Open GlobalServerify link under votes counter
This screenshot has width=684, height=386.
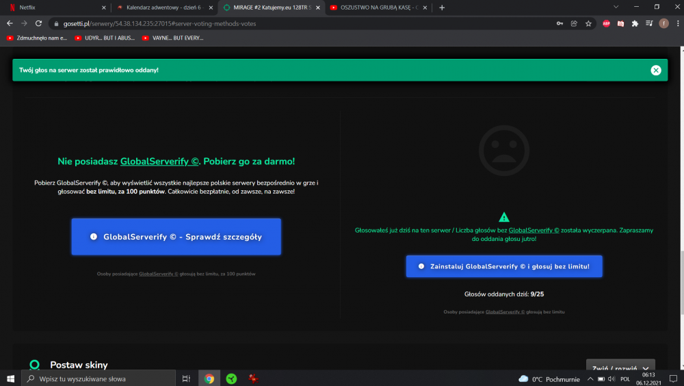(x=505, y=312)
